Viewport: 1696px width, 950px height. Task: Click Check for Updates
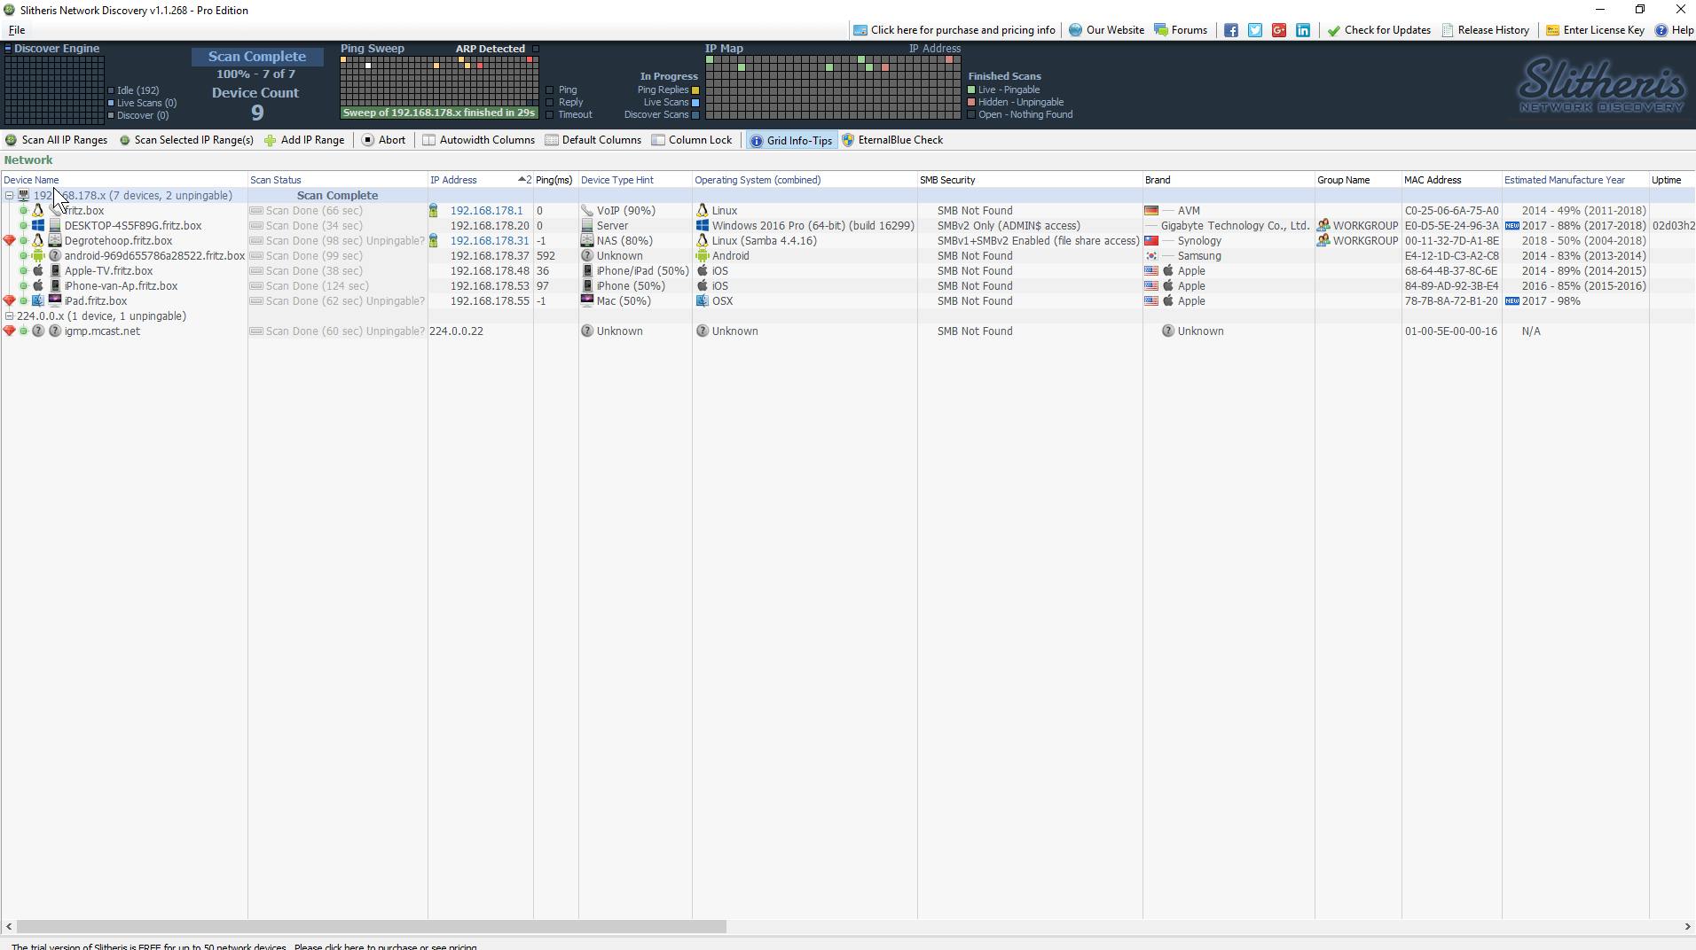point(1378,30)
